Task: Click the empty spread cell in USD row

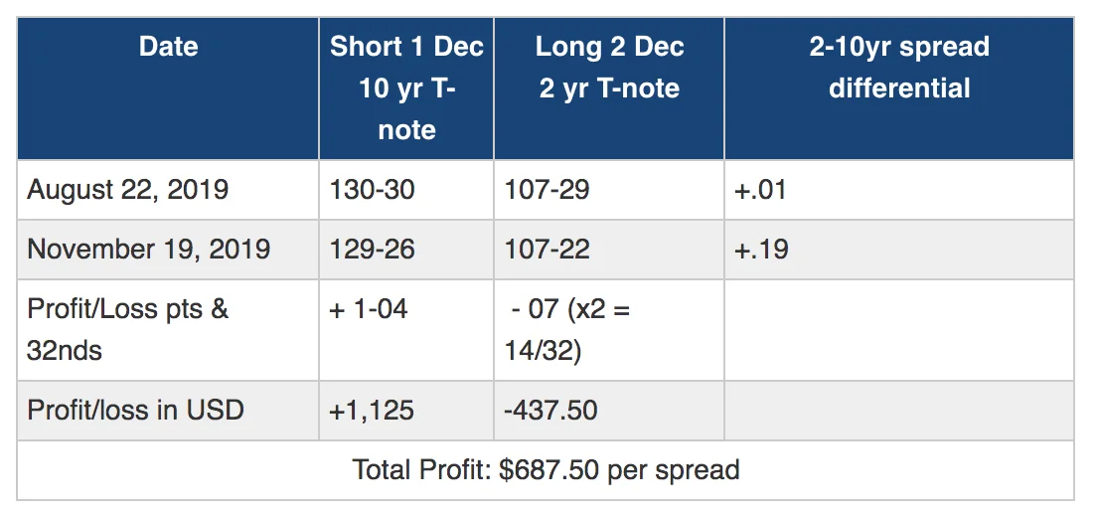Action: click(898, 409)
